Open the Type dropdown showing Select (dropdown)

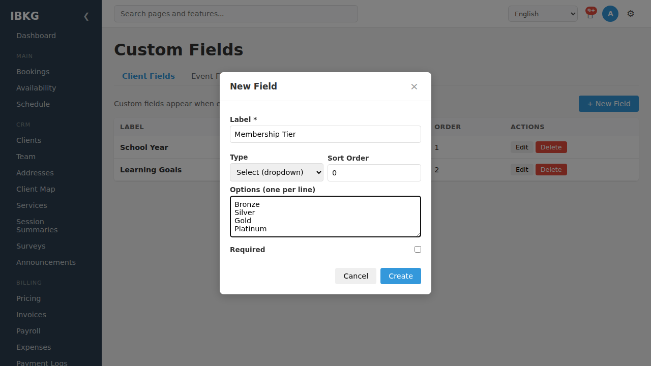[277, 172]
